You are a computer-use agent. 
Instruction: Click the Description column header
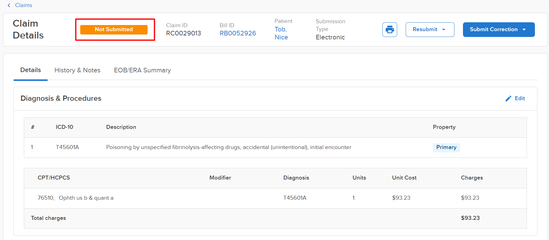pyautogui.click(x=121, y=127)
